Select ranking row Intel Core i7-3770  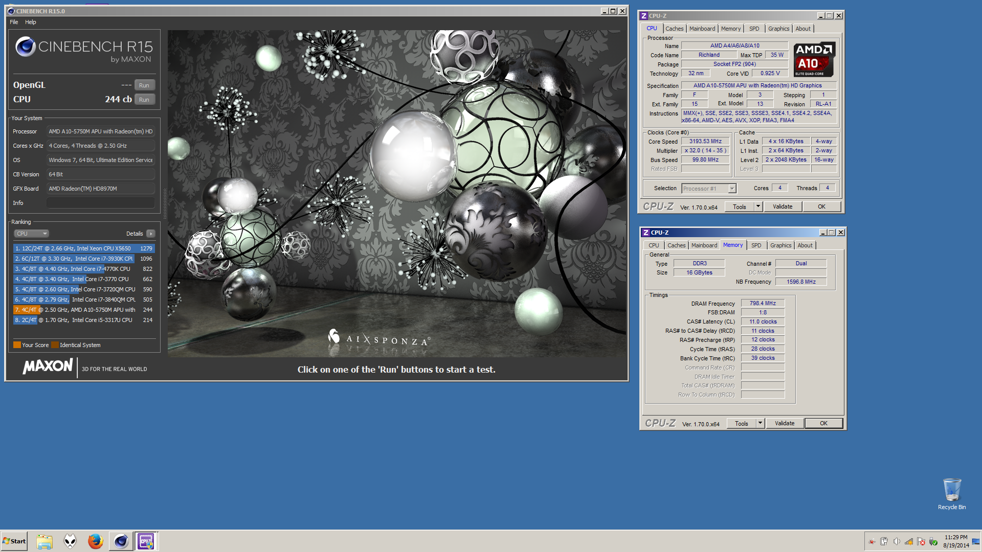coord(84,279)
